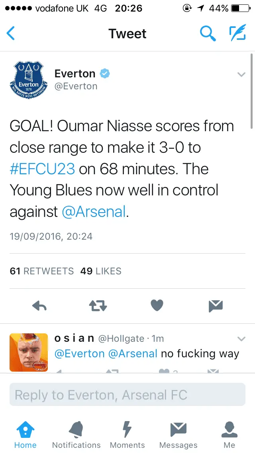This screenshot has width=255, height=453.
Task: Share tweet via direct message icon
Action: 216,306
